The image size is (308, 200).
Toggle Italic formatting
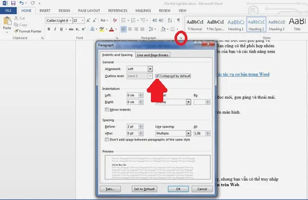(55, 29)
